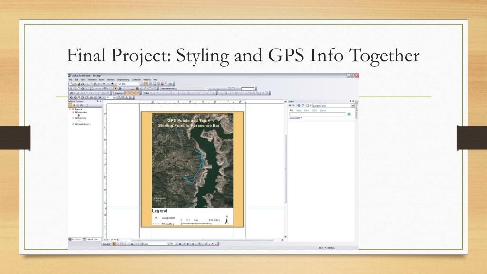The width and height of the screenshot is (487, 274).
Task: Click the Tools link in Search panel
Action: click(x=314, y=110)
